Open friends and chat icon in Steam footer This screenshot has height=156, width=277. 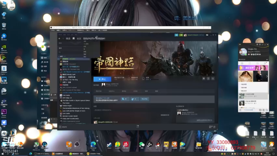click(x=214, y=127)
